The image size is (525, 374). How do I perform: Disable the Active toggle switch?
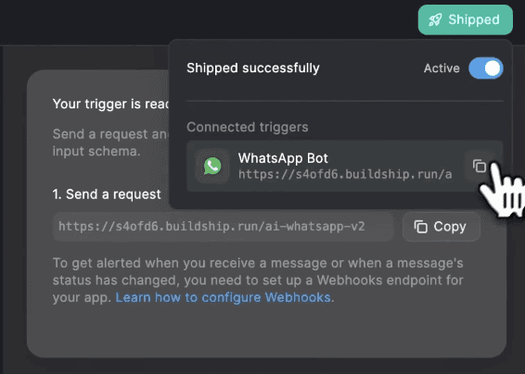[x=485, y=69]
